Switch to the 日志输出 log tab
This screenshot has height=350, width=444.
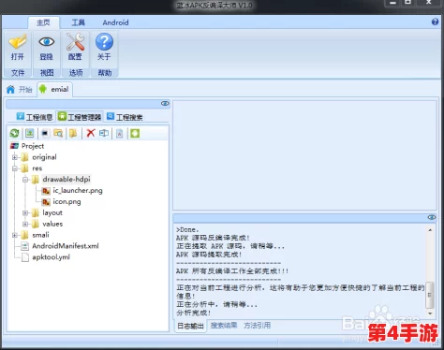tap(190, 326)
